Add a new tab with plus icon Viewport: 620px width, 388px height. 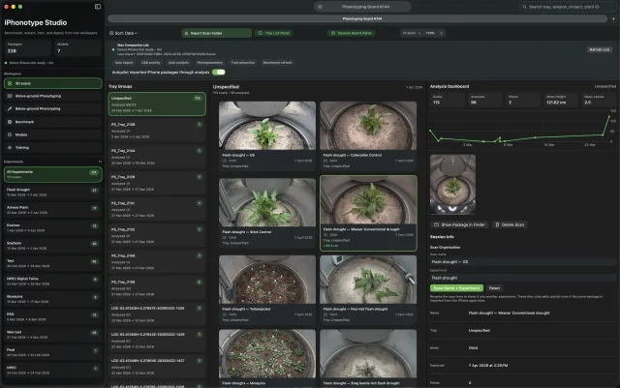click(613, 18)
